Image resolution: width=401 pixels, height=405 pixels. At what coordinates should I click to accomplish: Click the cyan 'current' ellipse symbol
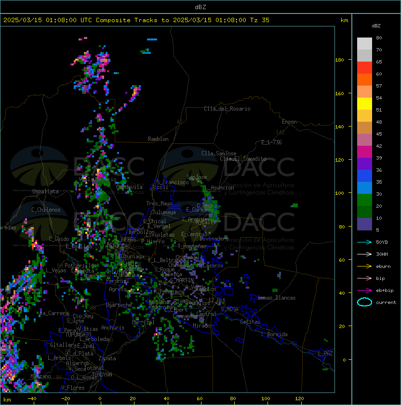pyautogui.click(x=364, y=302)
